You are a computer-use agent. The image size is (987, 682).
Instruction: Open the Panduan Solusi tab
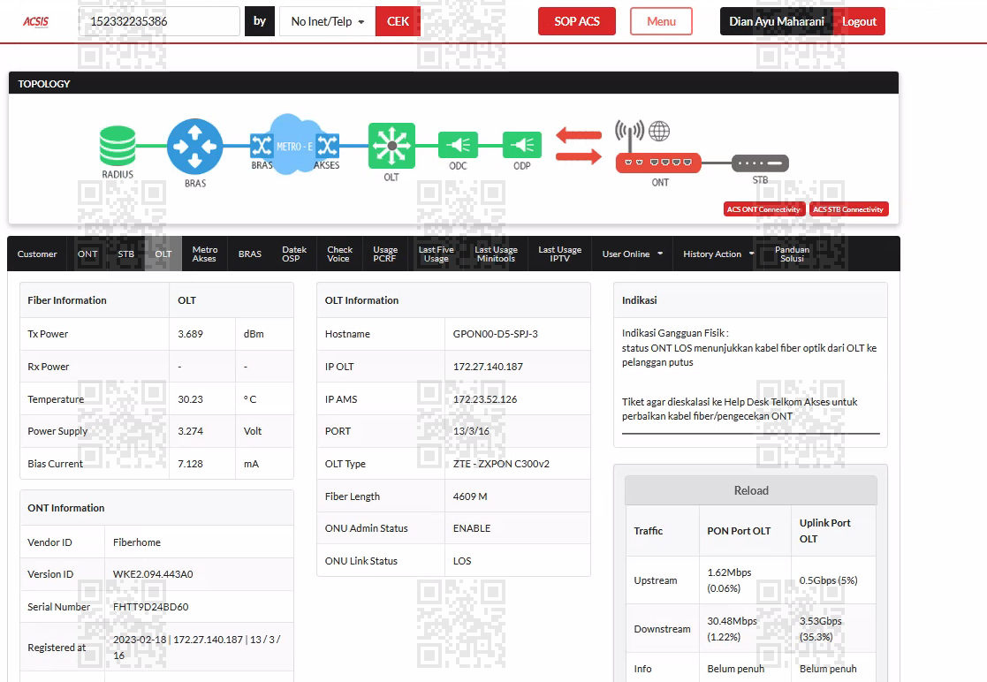[x=792, y=254]
